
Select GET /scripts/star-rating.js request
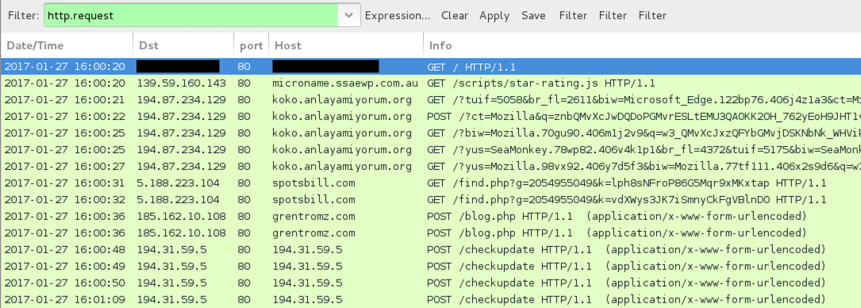(541, 83)
